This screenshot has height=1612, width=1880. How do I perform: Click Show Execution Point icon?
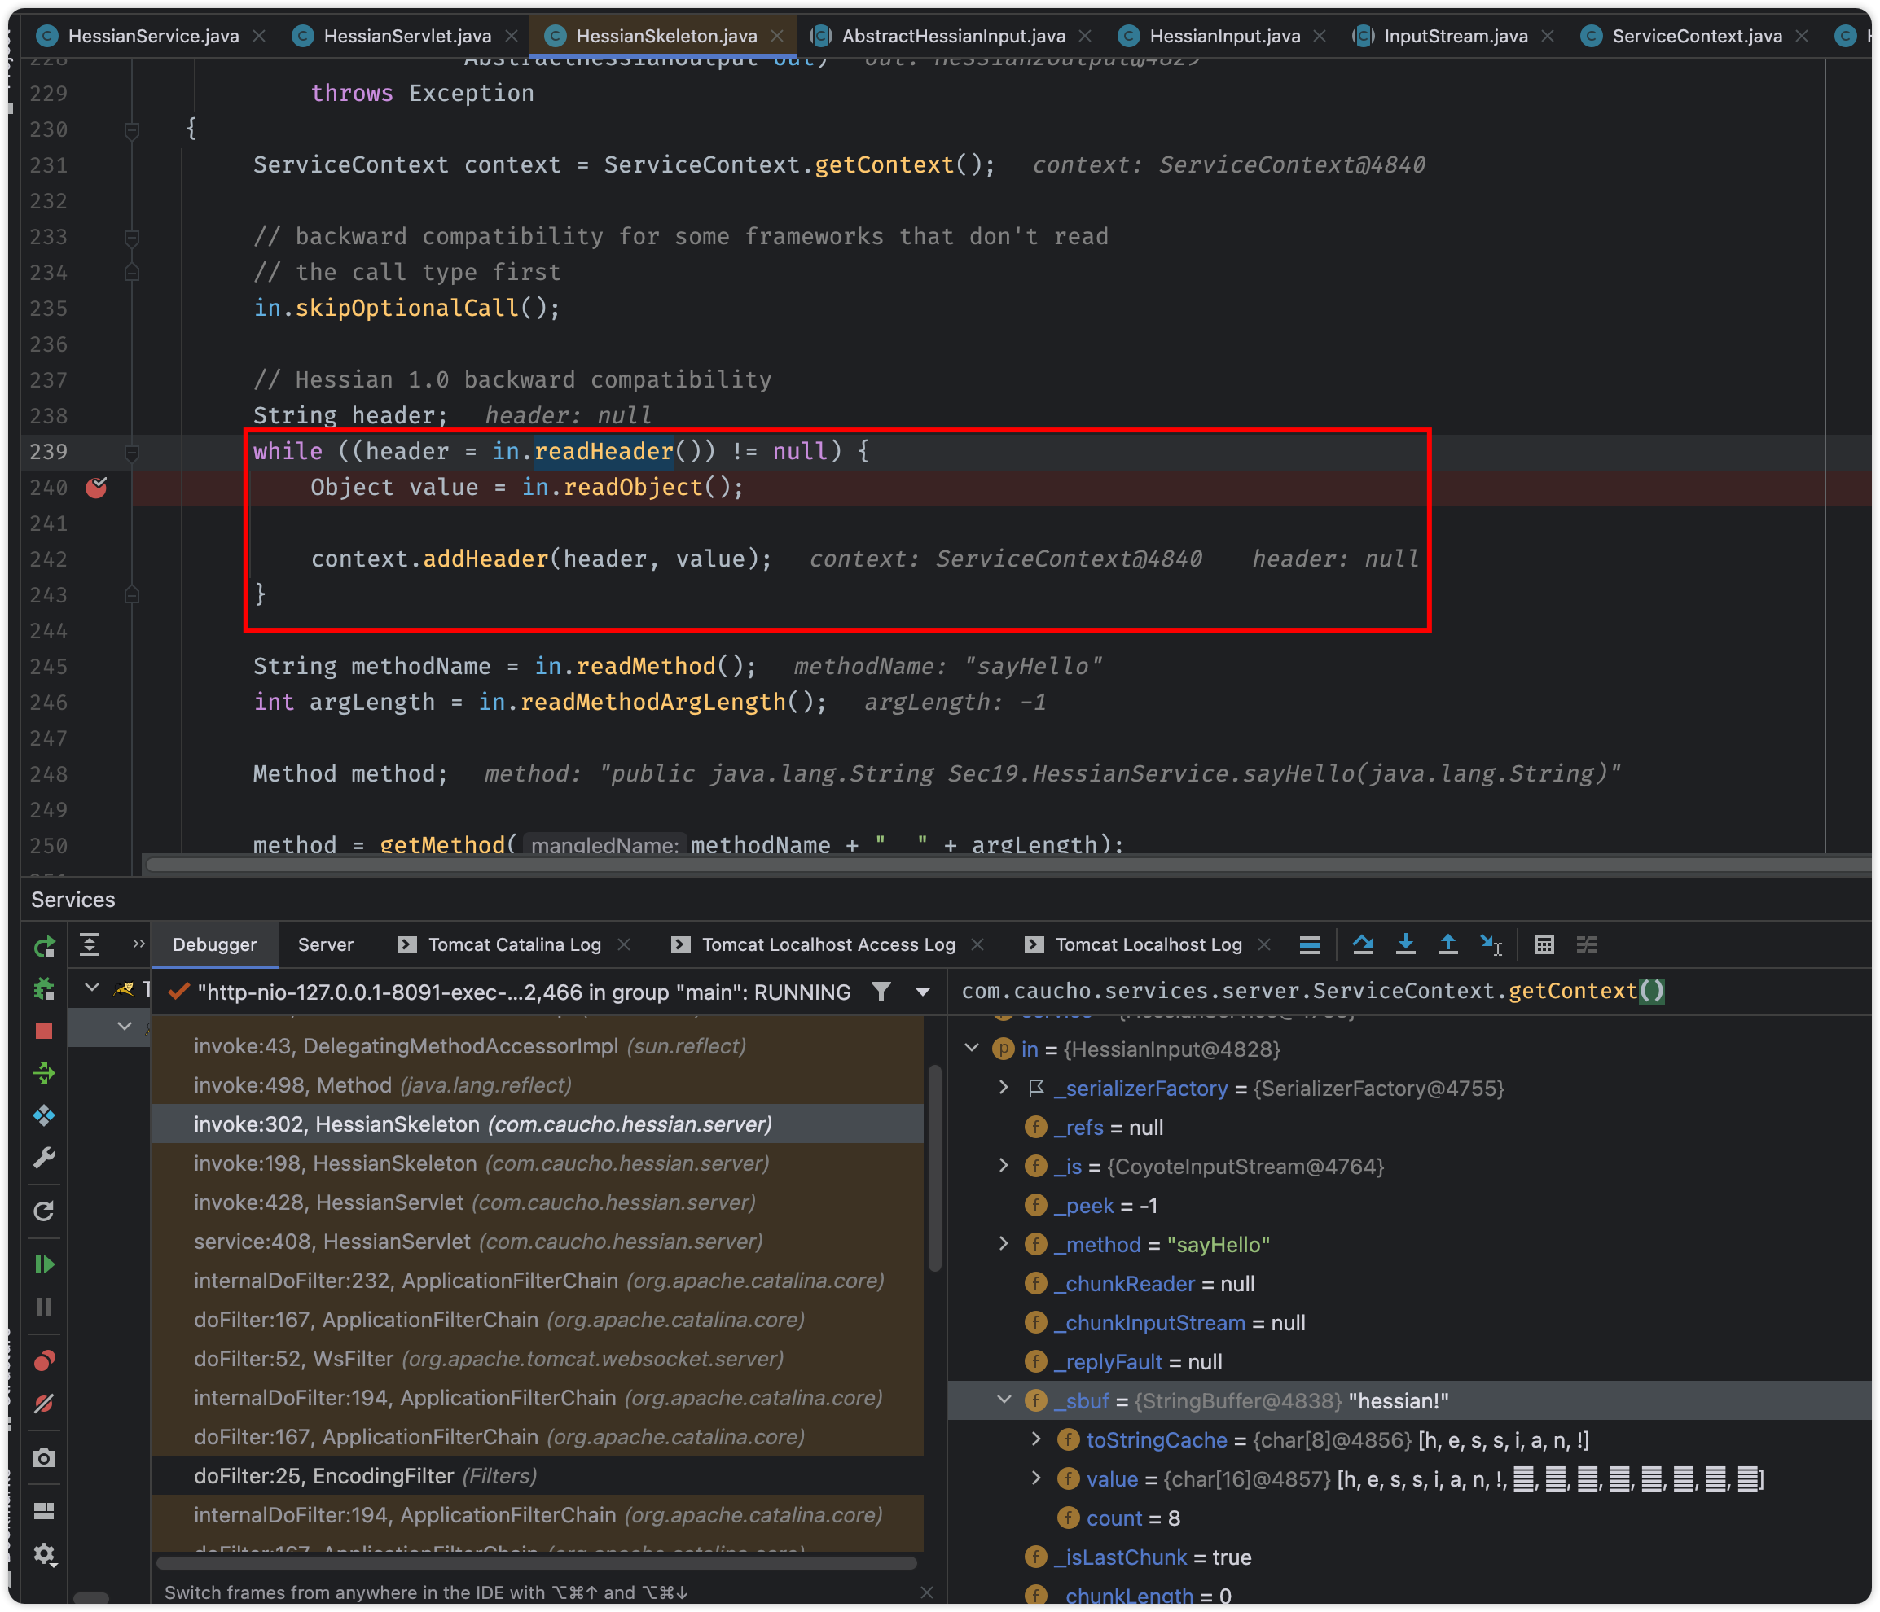click(x=1309, y=944)
